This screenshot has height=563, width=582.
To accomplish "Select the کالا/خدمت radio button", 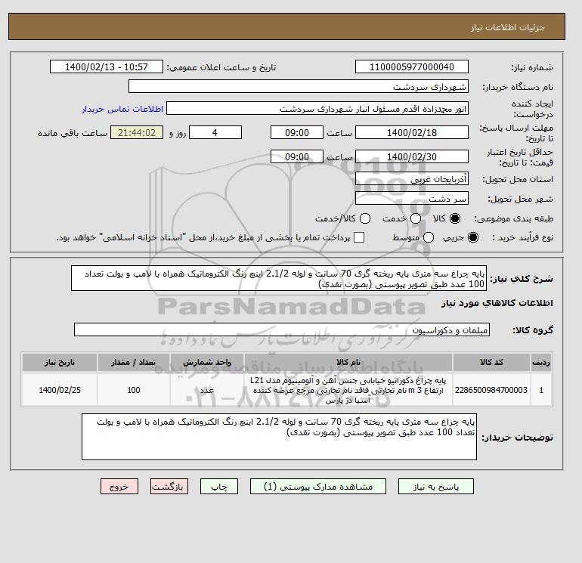I will tap(365, 218).
